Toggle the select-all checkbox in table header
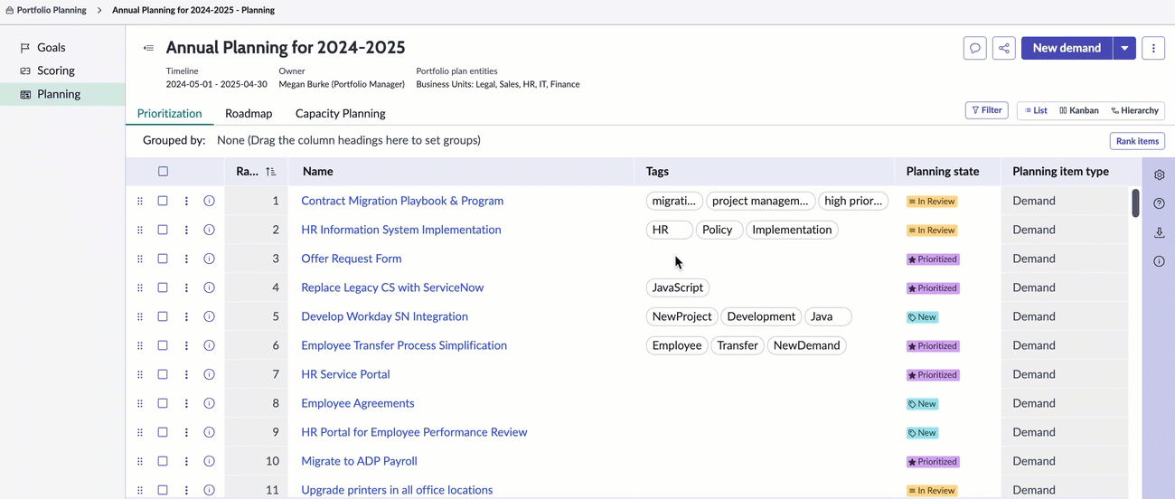 tap(163, 171)
